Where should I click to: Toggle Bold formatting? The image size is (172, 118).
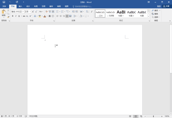click(13, 16)
